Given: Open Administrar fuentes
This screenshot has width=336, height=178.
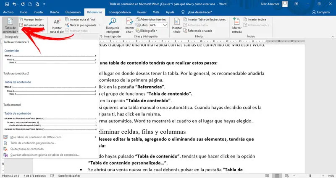Looking at the screenshot, I should 151,19.
